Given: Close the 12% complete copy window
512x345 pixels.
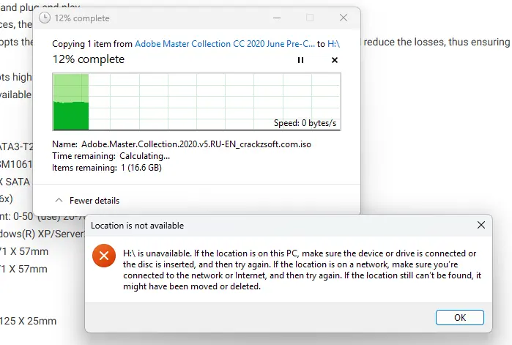Looking at the screenshot, I should 344,18.
